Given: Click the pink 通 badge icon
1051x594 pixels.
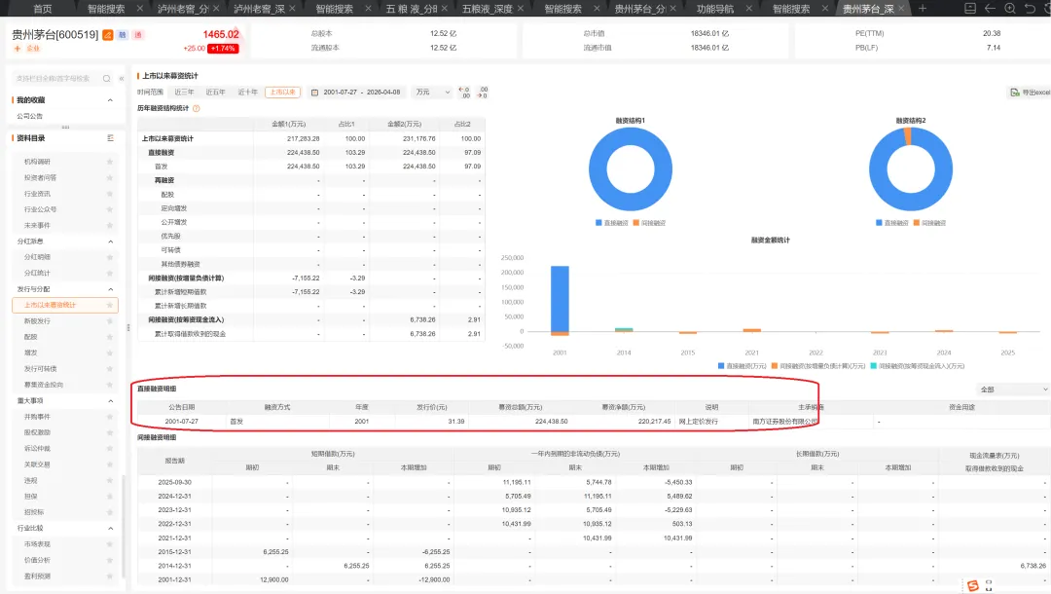Looking at the screenshot, I should [138, 35].
